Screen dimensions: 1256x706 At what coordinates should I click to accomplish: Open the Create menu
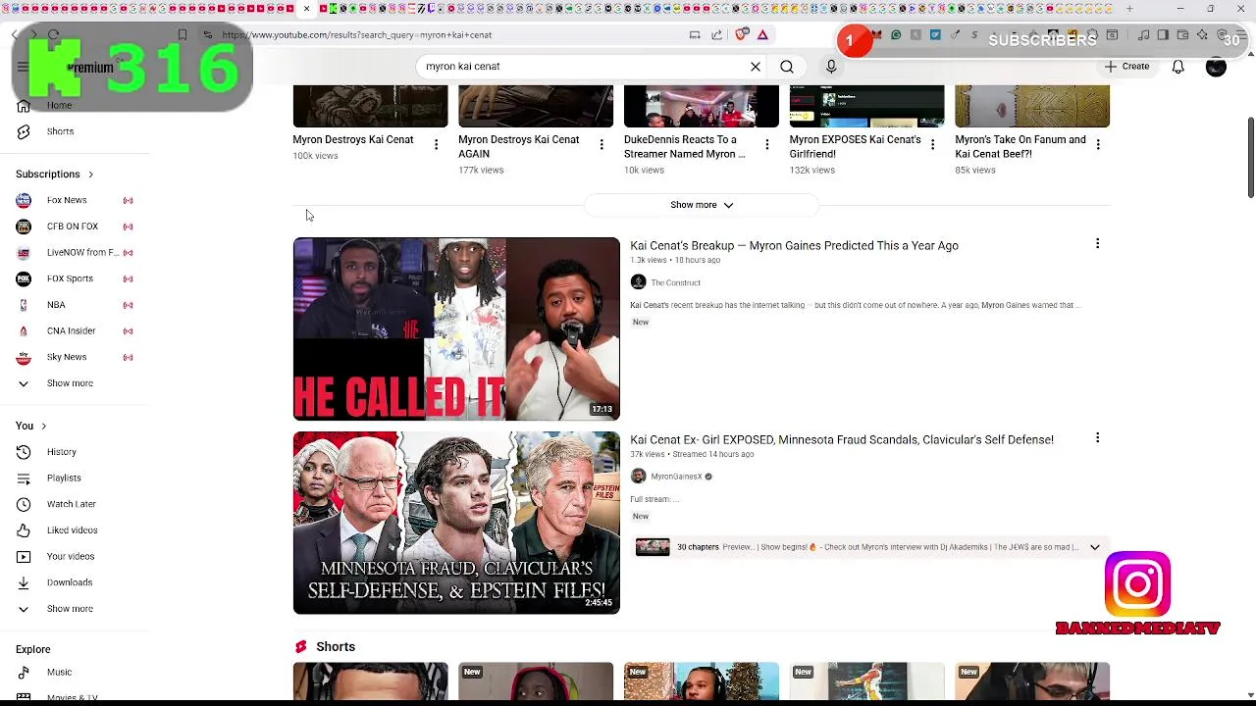1126,67
